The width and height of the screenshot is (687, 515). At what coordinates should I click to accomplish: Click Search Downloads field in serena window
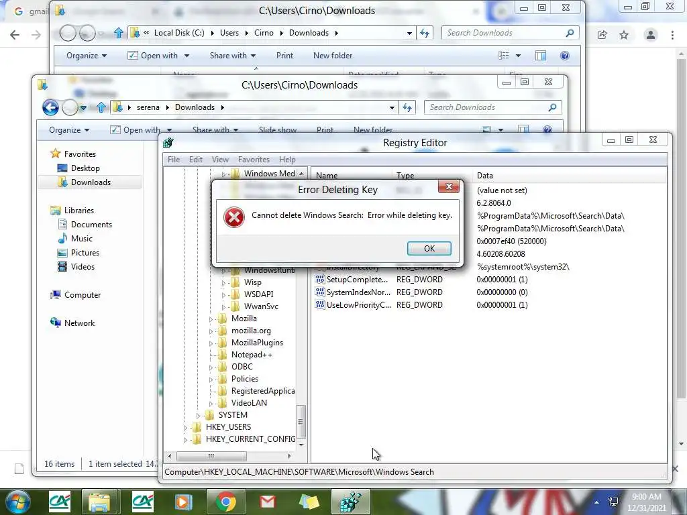tap(492, 107)
